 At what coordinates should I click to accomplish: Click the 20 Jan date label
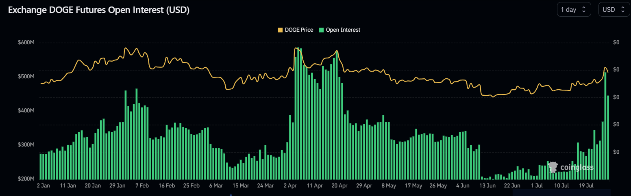(x=93, y=185)
